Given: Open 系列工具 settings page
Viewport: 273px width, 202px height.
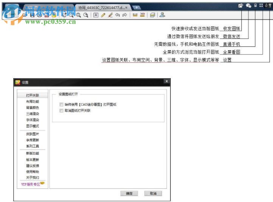Looking at the screenshot, I should [33, 146].
